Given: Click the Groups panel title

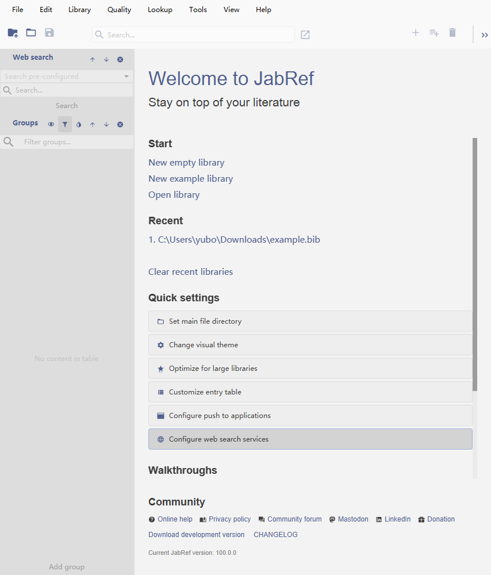Looking at the screenshot, I should click(25, 123).
